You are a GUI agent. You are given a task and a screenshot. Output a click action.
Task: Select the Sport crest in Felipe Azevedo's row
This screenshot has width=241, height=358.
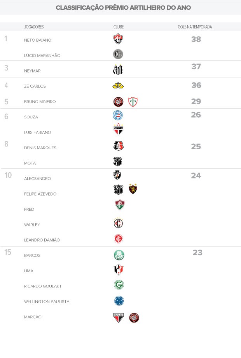click(x=133, y=189)
